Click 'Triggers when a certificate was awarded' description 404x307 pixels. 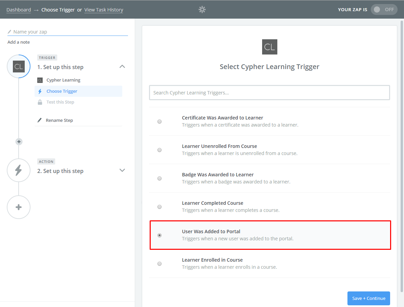(240, 125)
